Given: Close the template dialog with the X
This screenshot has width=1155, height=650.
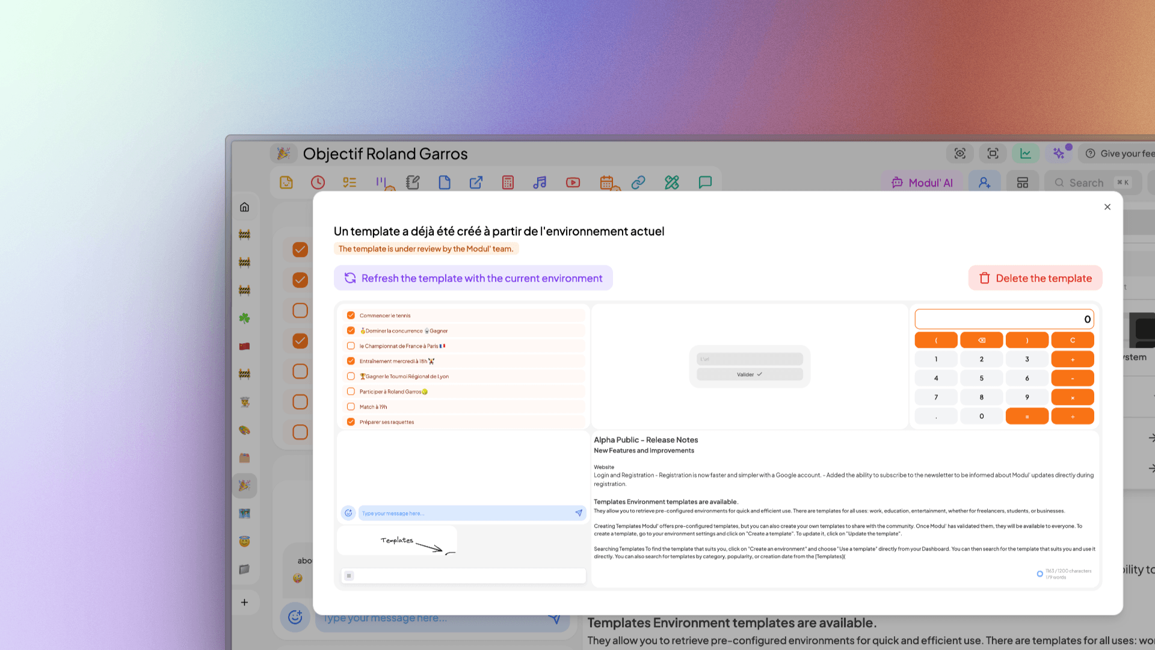Looking at the screenshot, I should [x=1107, y=206].
